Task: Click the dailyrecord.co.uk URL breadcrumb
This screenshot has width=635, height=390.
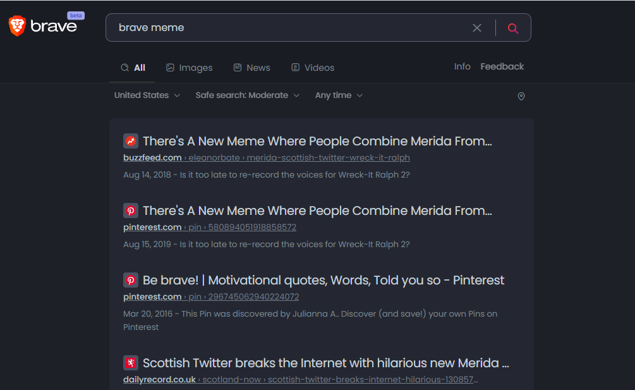Action: pos(301,379)
